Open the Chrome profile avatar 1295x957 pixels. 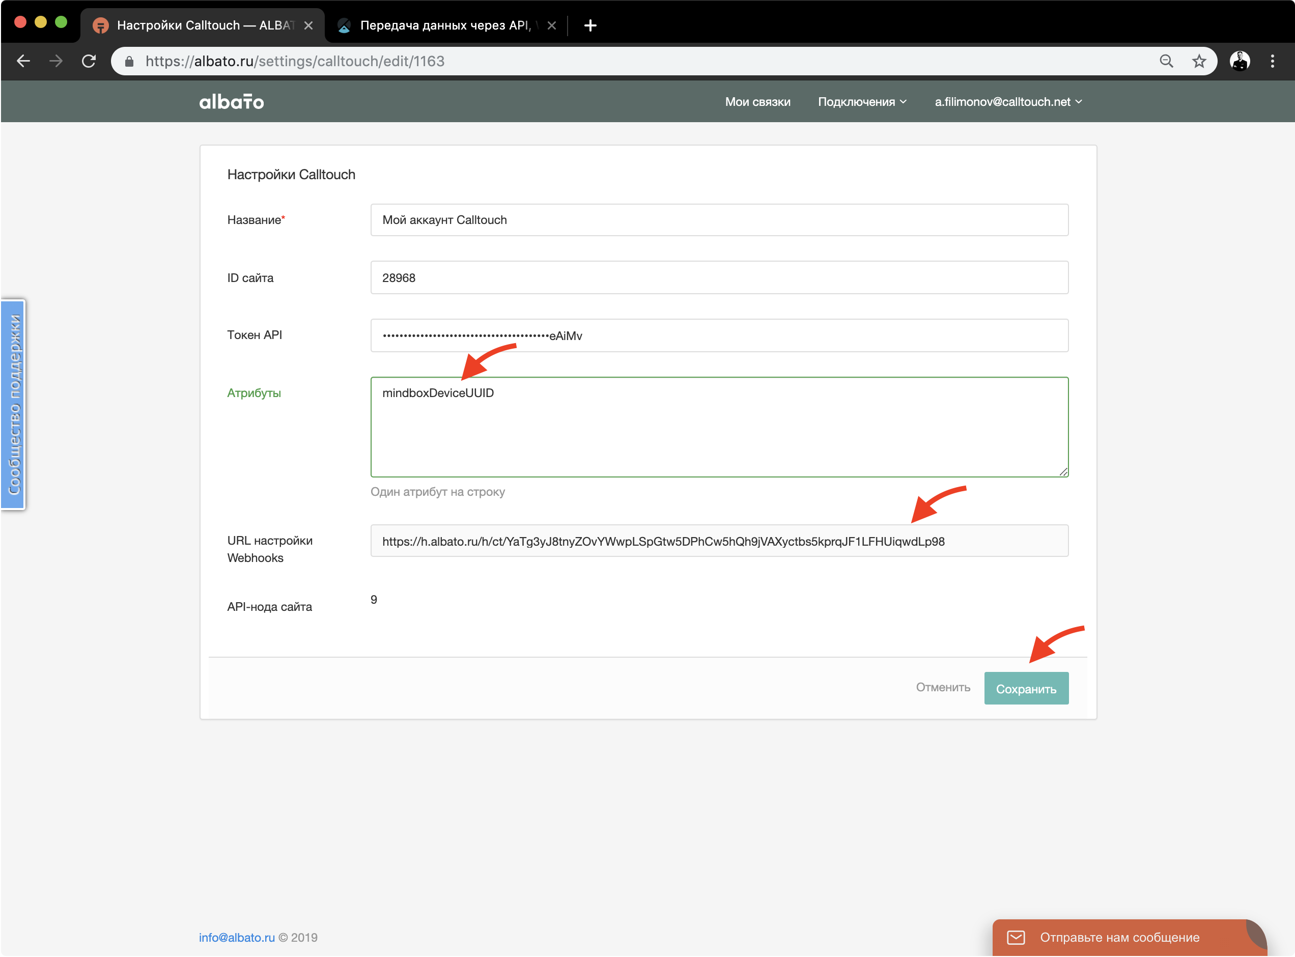1240,61
